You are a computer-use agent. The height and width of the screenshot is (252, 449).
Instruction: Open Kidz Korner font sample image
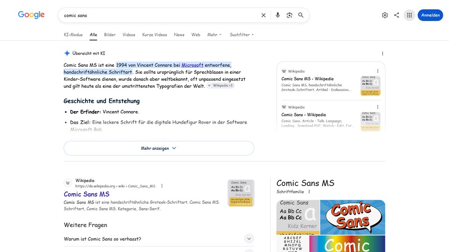298,217
